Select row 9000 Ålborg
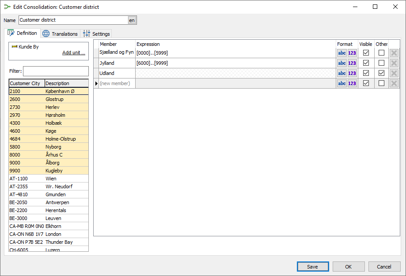 click(49, 163)
